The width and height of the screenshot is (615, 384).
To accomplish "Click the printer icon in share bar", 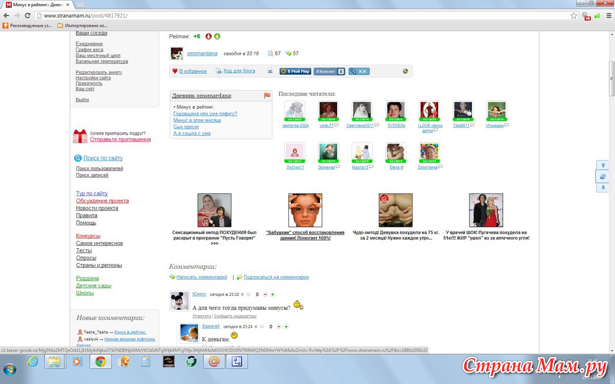I will tap(270, 71).
